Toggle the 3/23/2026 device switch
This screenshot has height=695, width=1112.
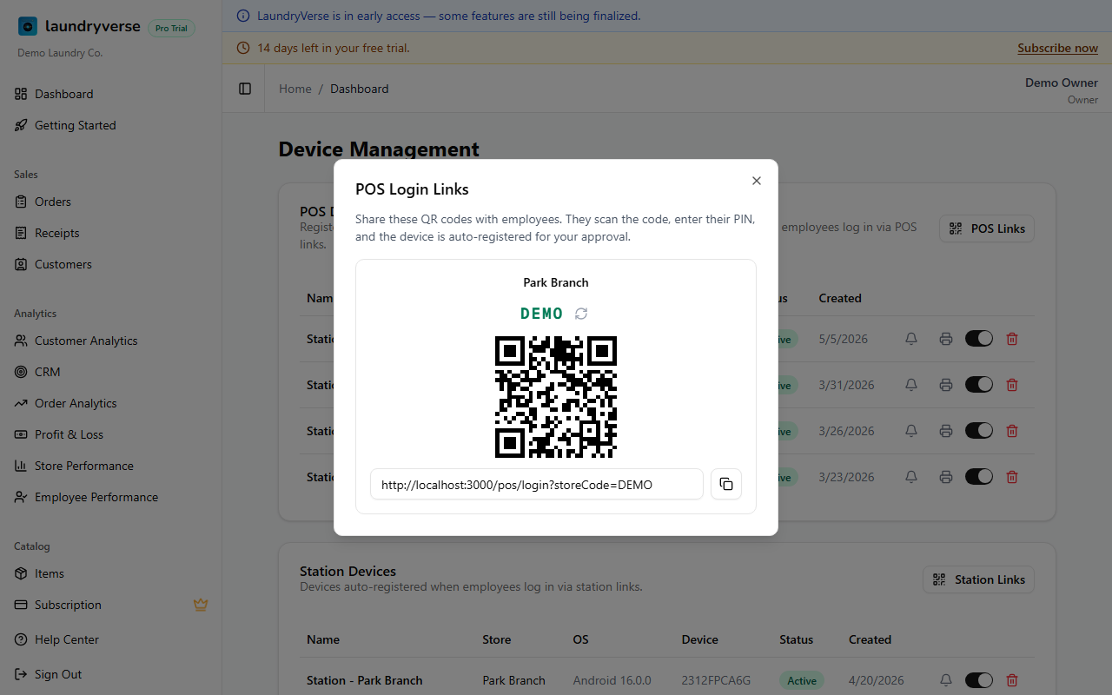click(x=979, y=477)
